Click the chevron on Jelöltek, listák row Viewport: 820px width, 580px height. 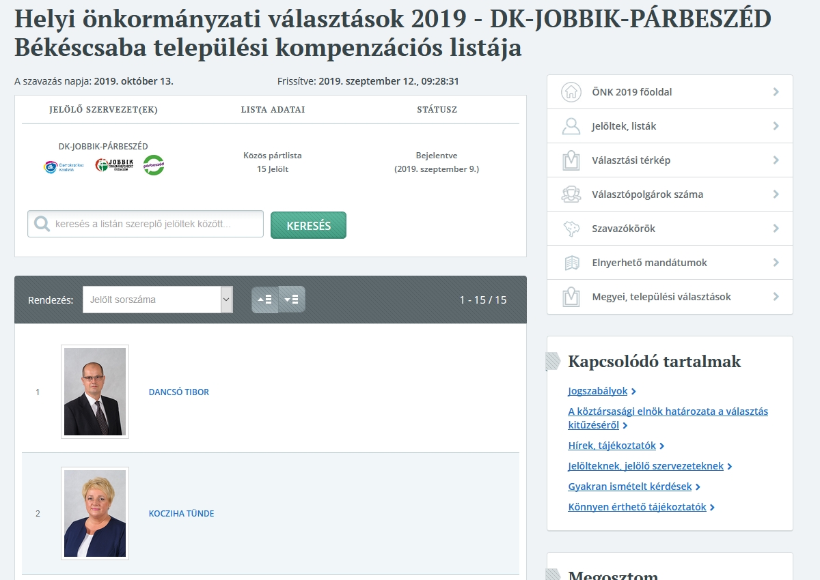coord(776,126)
